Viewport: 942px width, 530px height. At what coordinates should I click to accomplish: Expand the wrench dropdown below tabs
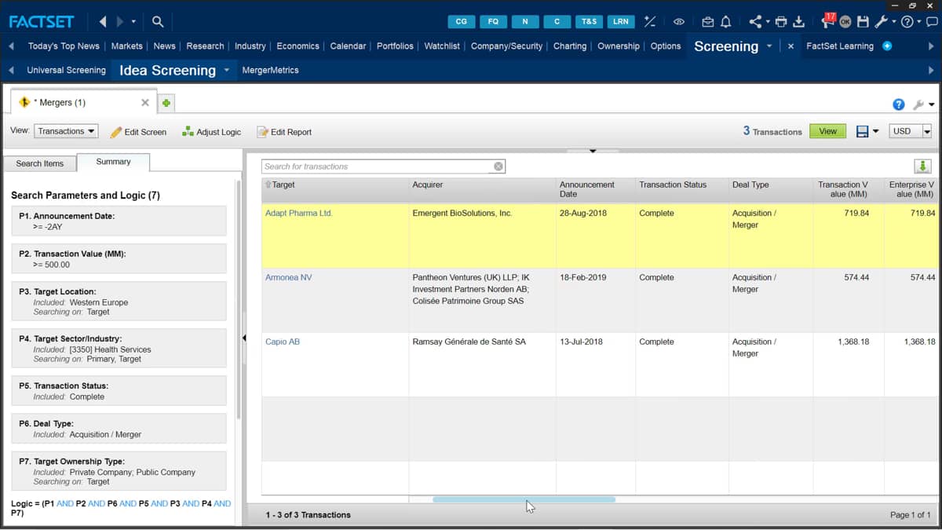[x=931, y=104]
